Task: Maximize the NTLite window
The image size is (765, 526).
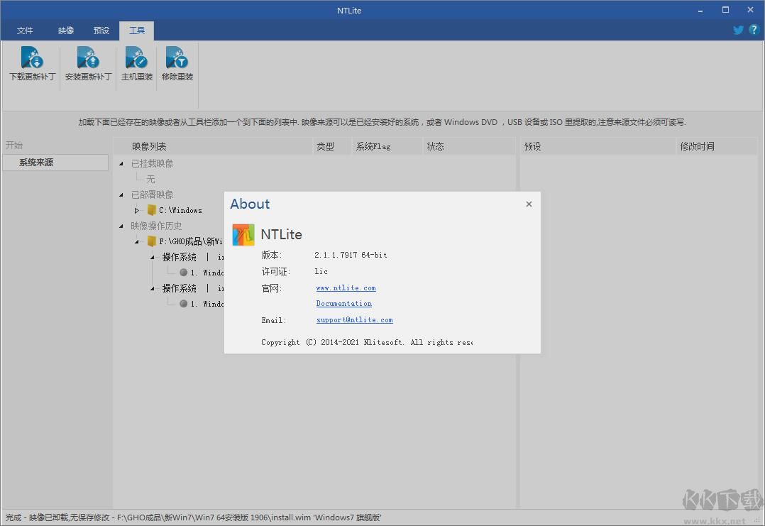Action: tap(725, 10)
